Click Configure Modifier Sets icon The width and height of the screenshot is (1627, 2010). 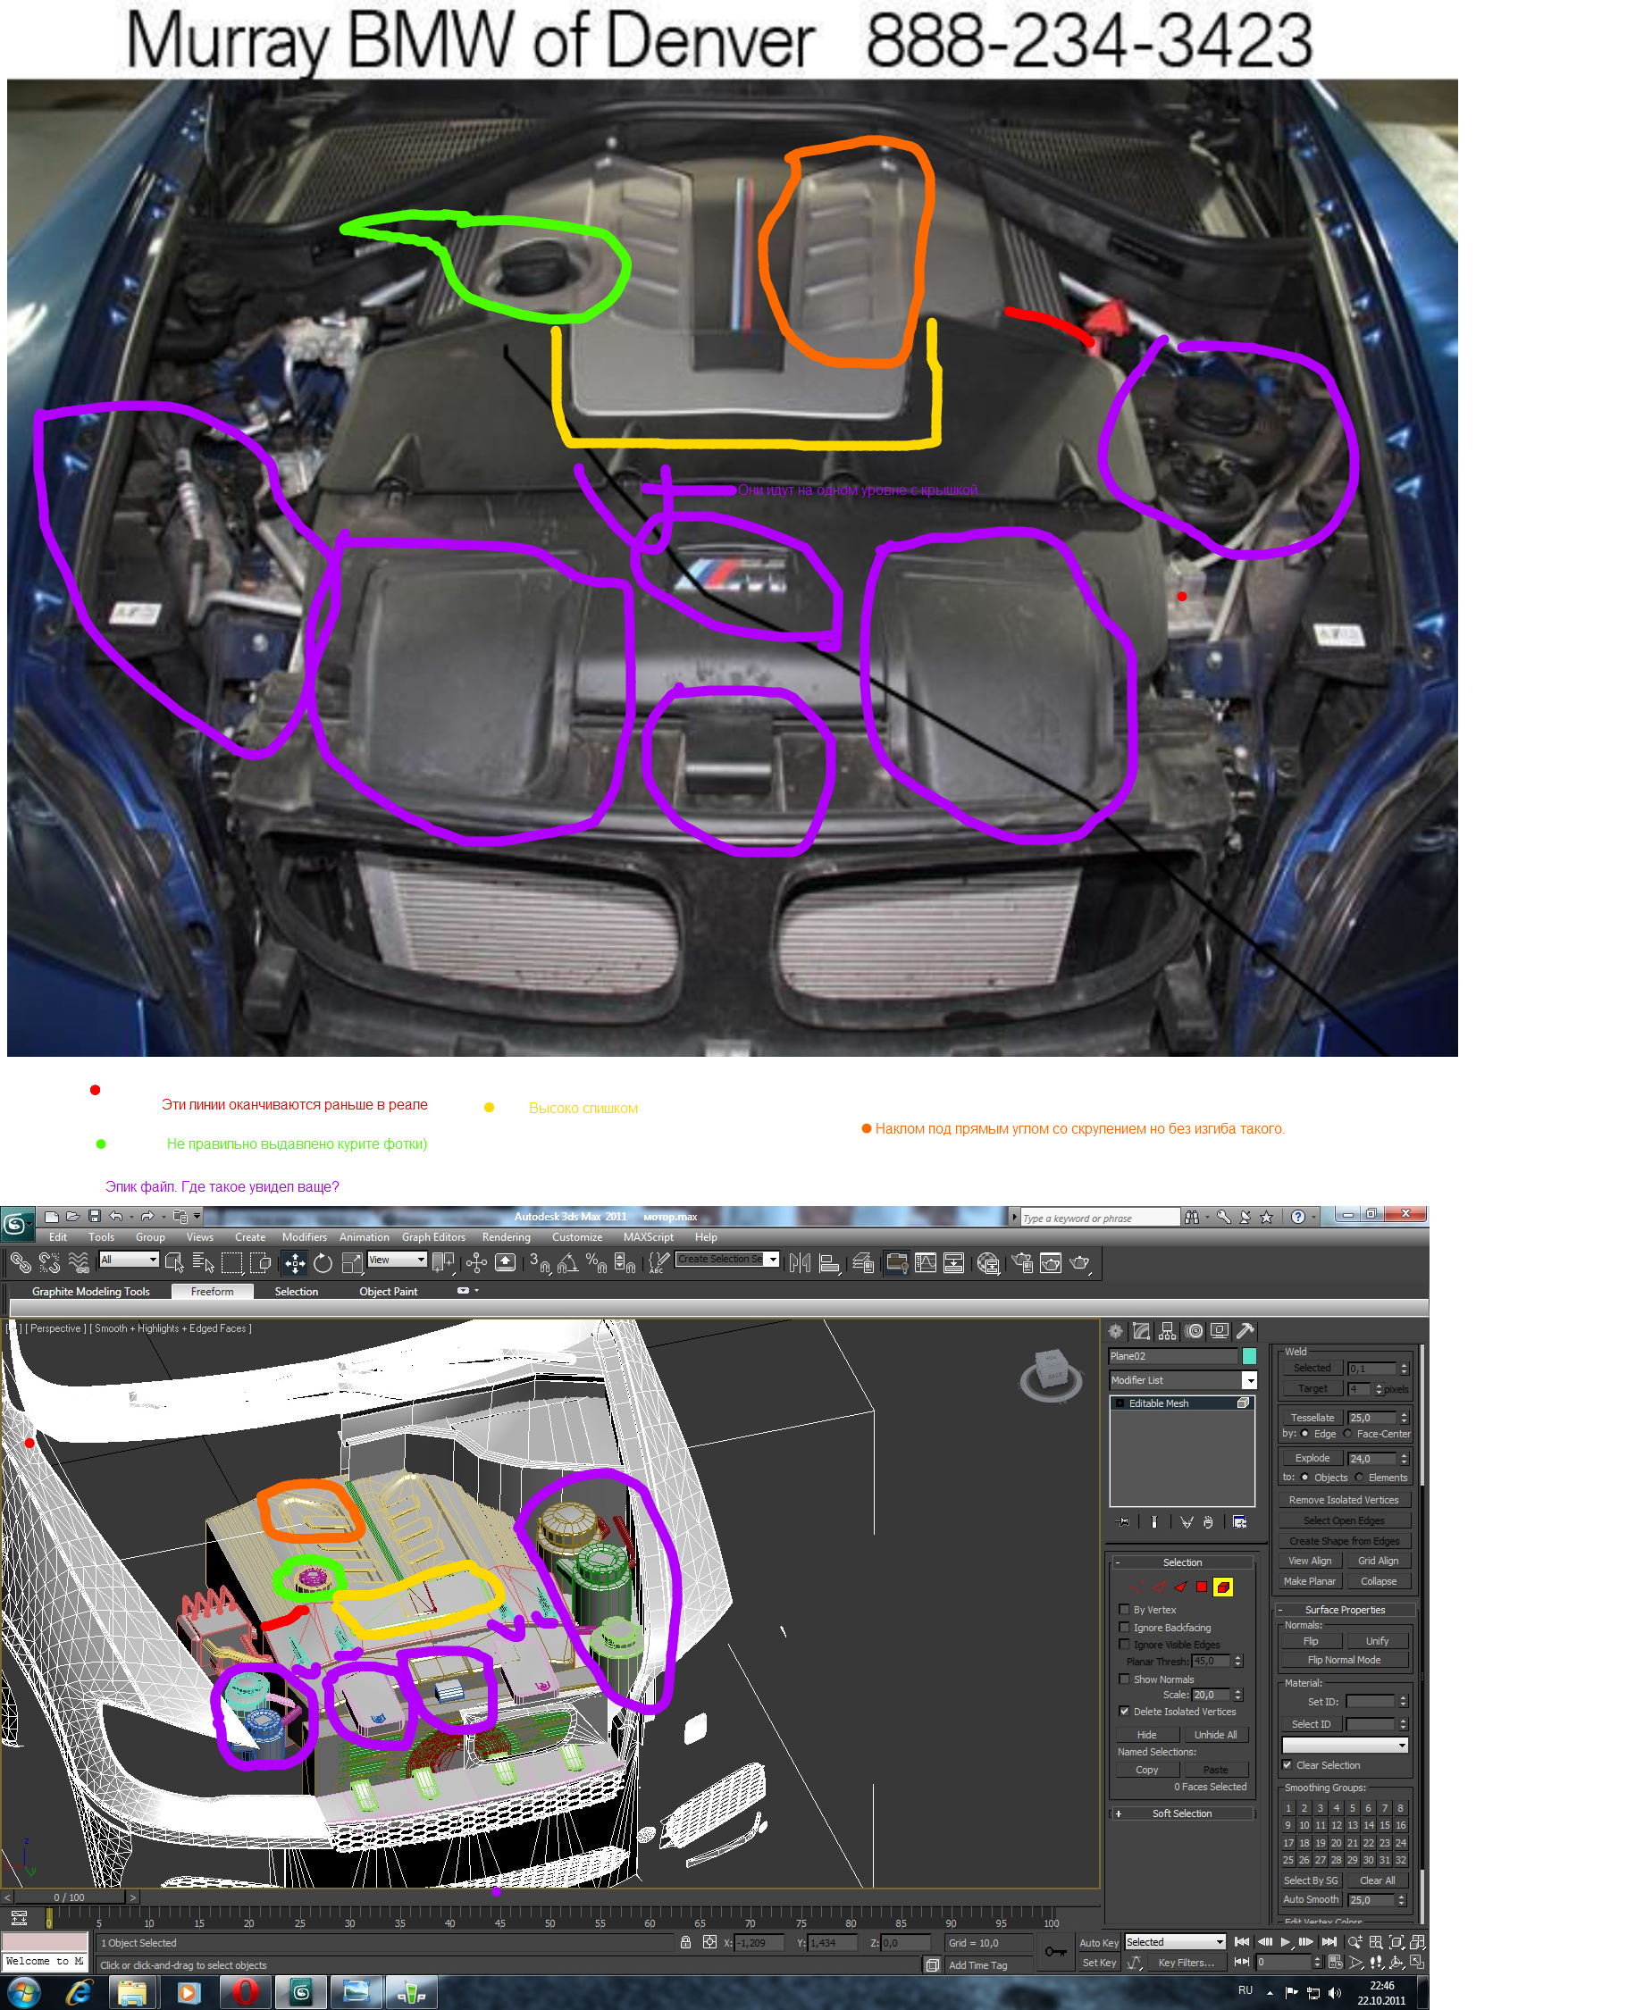[x=1239, y=1521]
